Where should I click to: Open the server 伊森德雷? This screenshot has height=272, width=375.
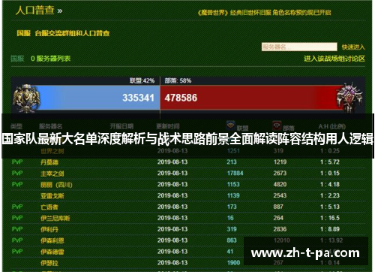coord(52,252)
